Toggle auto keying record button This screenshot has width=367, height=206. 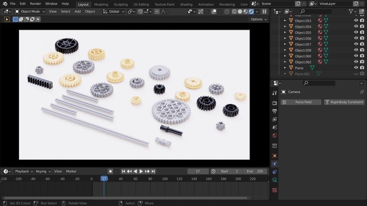(110, 171)
